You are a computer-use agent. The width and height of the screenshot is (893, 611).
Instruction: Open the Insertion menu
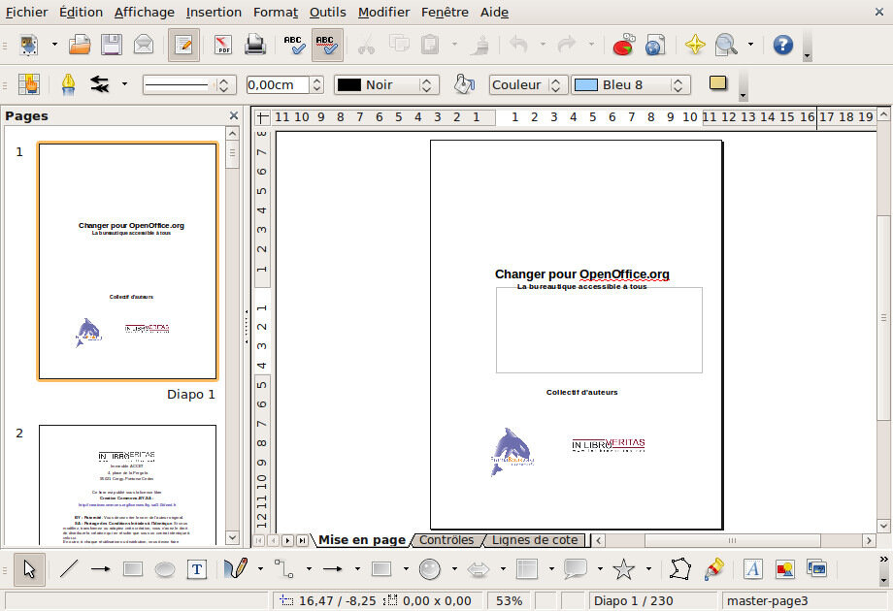pyautogui.click(x=214, y=13)
